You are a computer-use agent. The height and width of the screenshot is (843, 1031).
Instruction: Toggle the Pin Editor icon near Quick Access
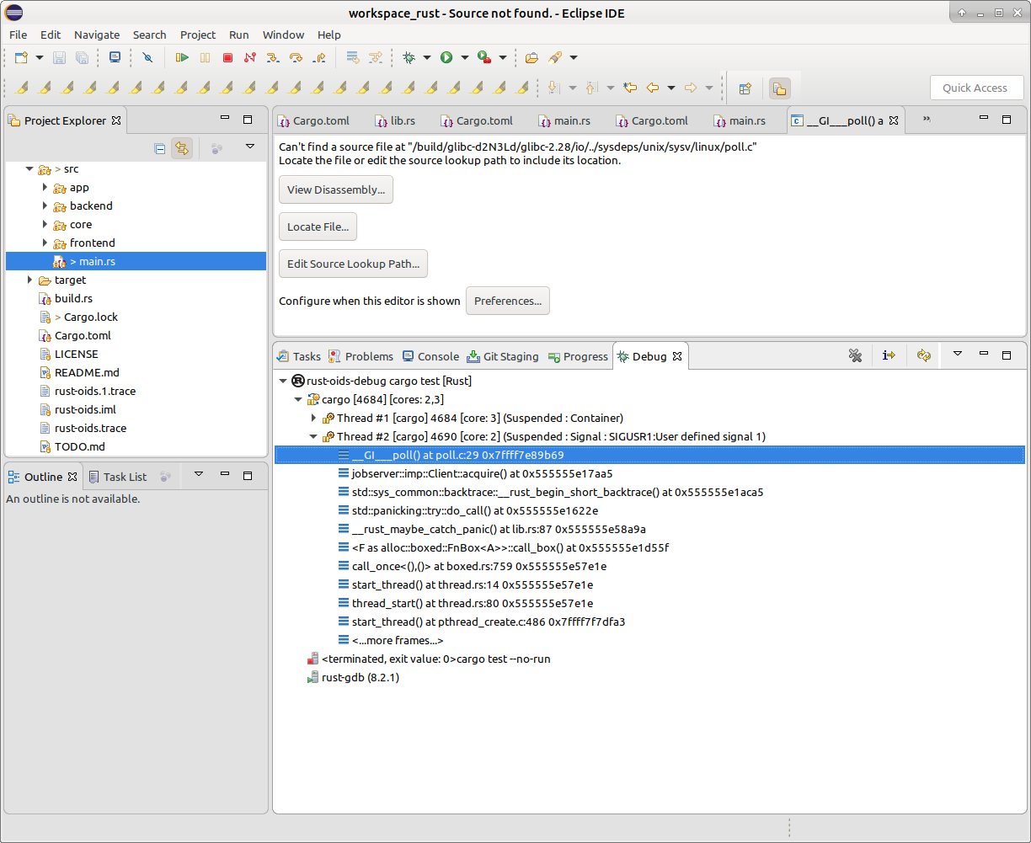(x=780, y=88)
